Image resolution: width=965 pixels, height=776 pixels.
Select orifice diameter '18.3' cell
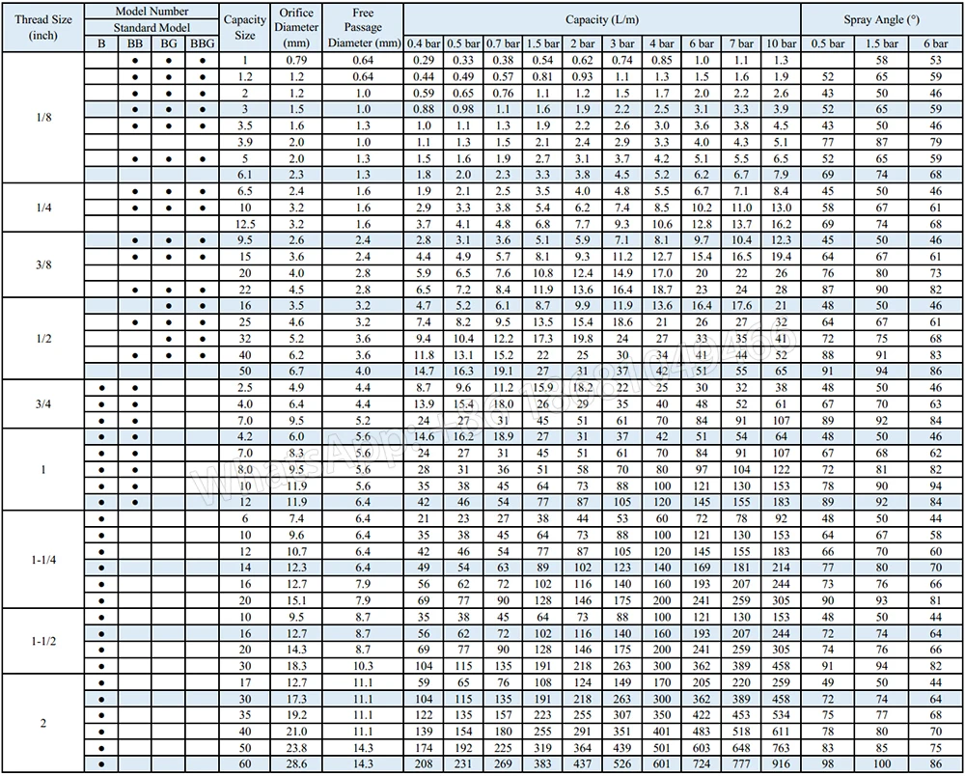coord(296,666)
